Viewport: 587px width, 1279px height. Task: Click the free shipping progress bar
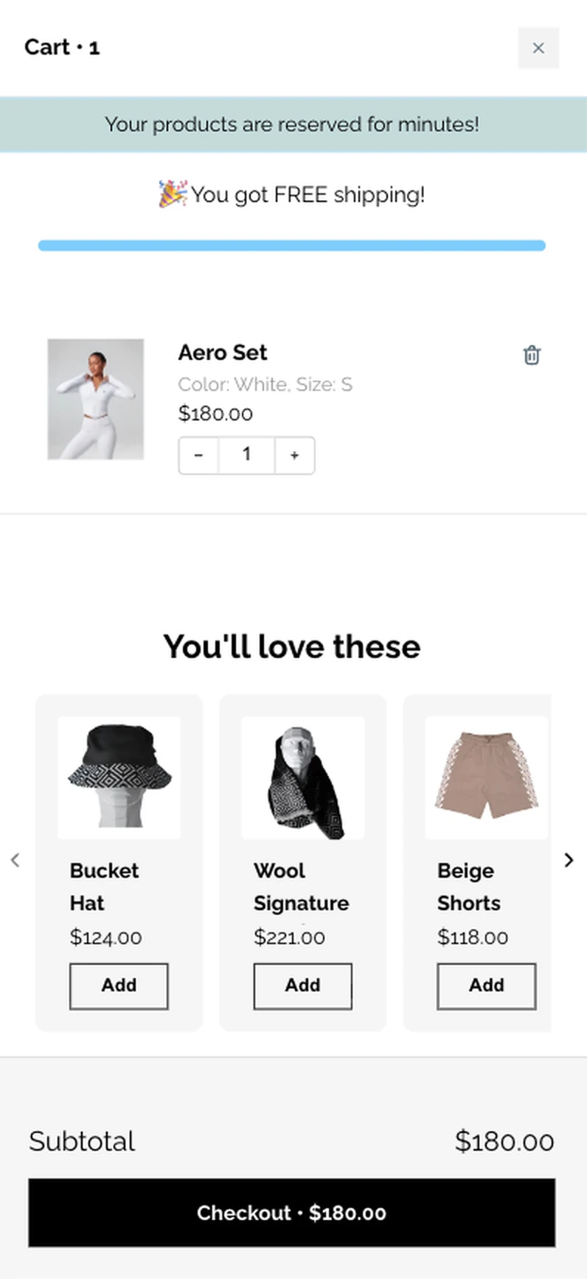click(x=292, y=246)
